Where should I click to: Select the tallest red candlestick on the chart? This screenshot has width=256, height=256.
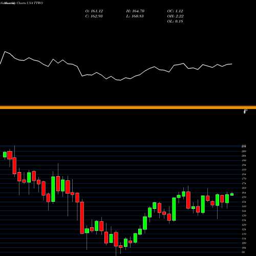point(82,218)
